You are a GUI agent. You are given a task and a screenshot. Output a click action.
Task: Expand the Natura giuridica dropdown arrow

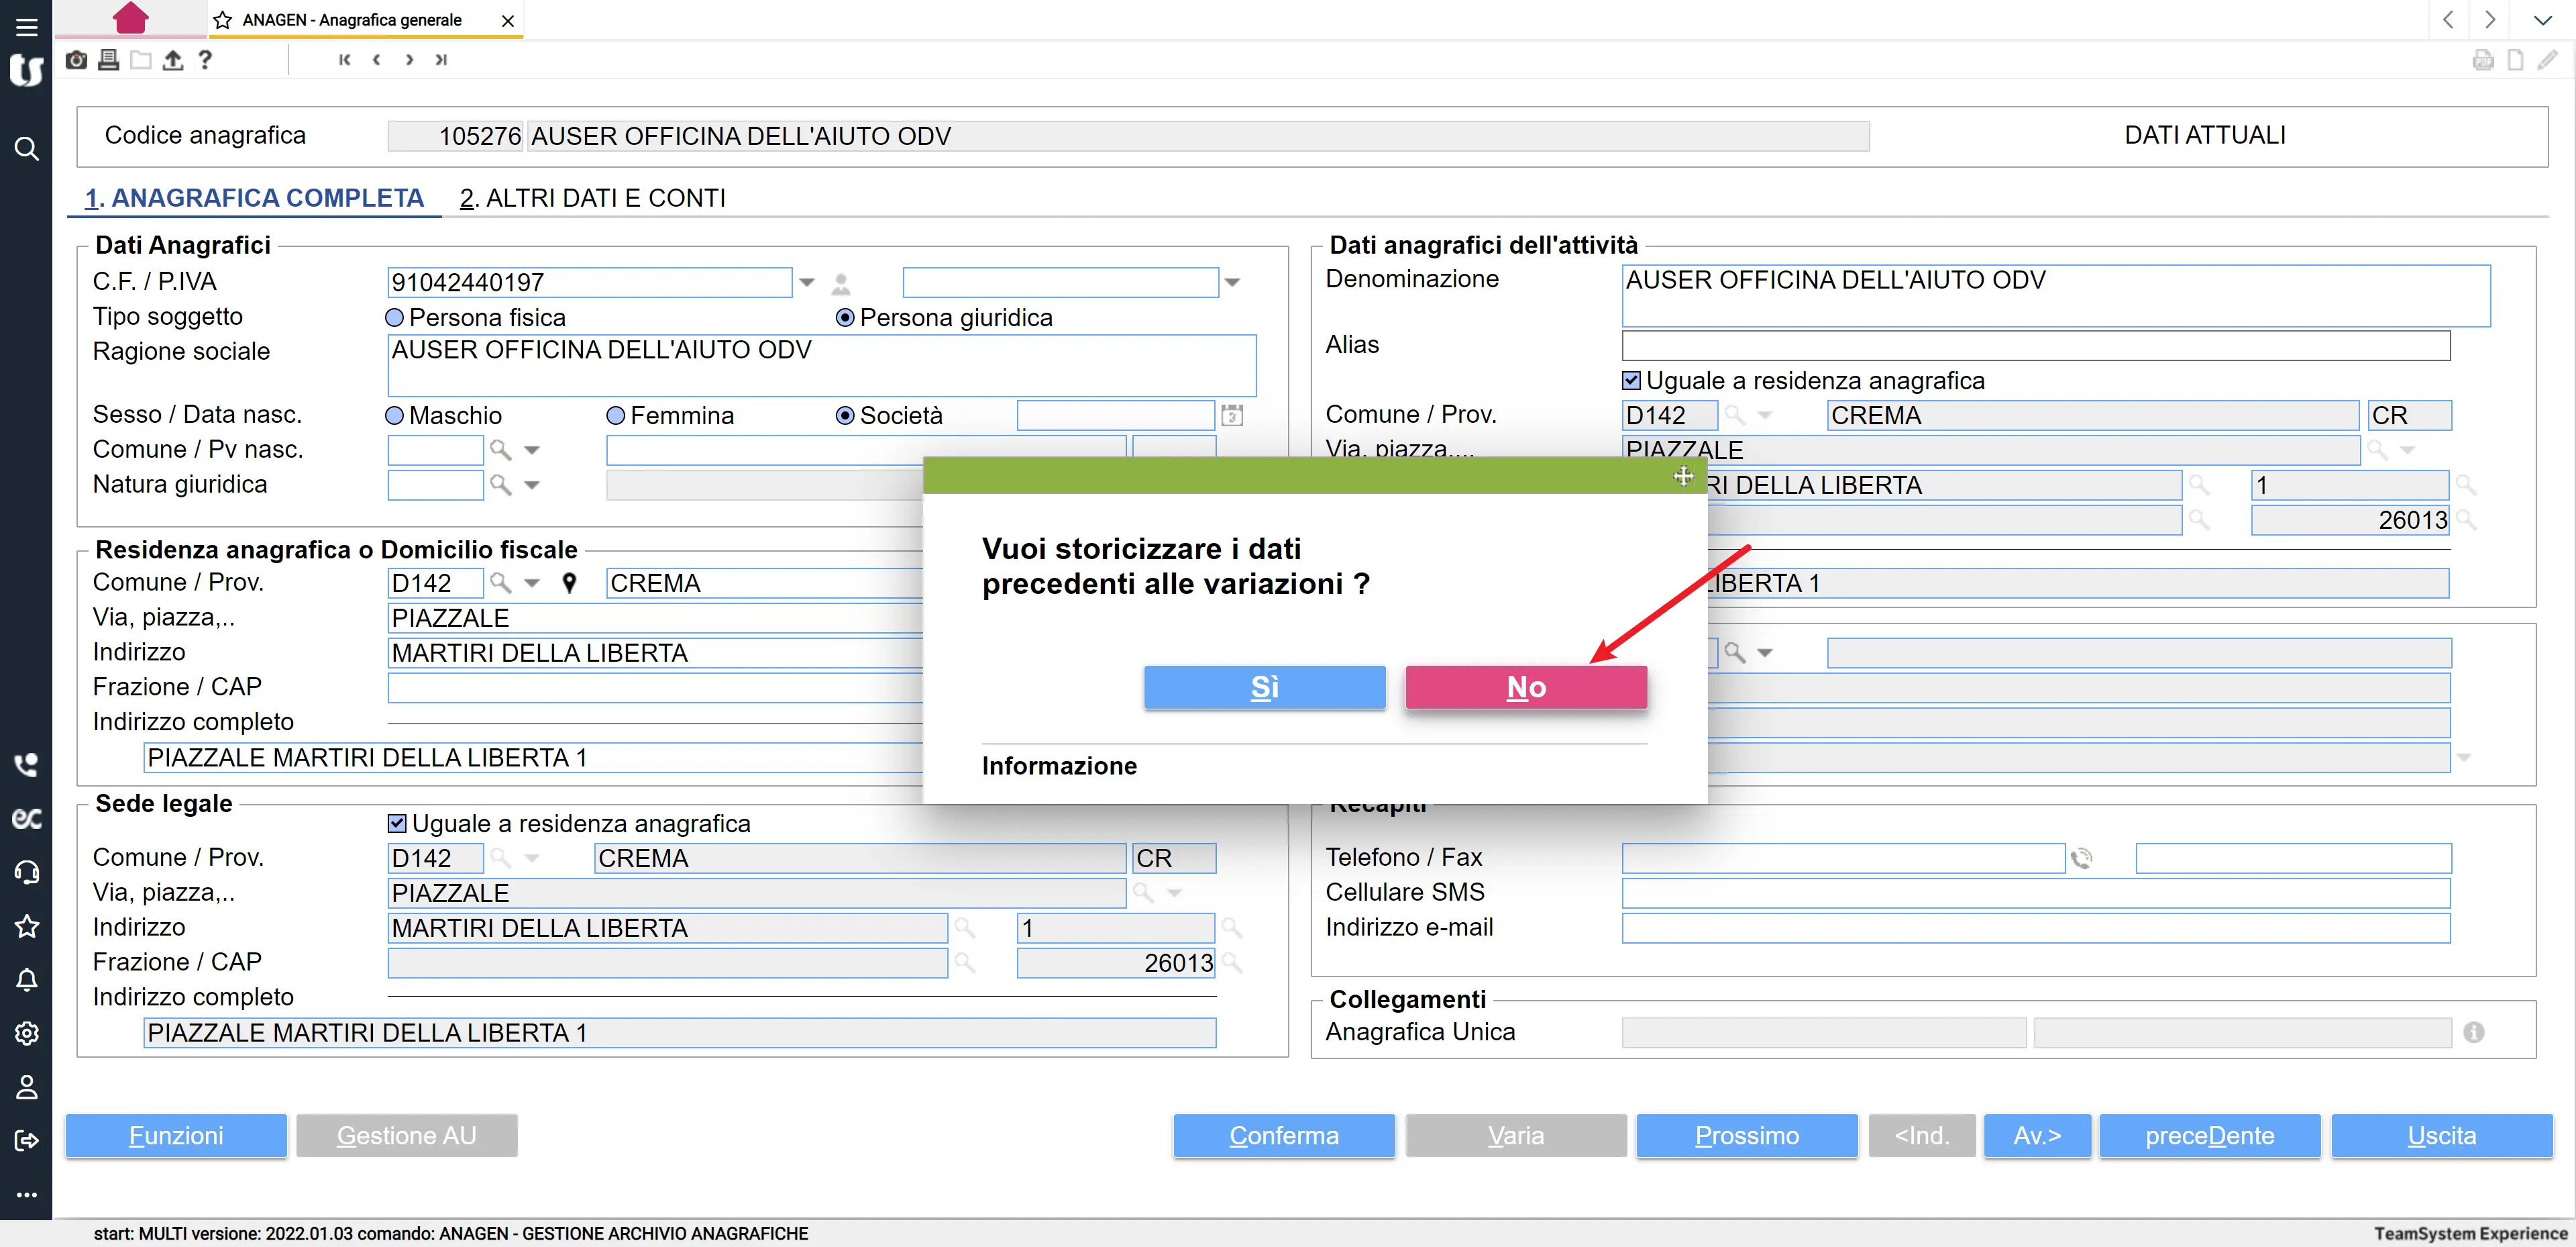(532, 485)
